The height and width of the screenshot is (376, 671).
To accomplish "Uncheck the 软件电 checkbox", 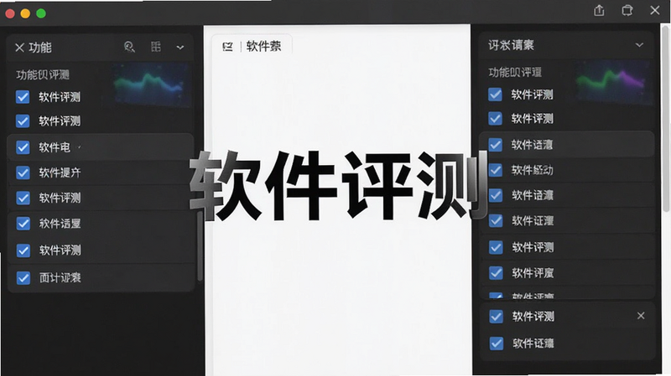I will pyautogui.click(x=23, y=147).
